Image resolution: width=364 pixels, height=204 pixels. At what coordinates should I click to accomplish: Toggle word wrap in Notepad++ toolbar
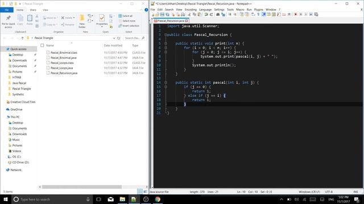253,14
